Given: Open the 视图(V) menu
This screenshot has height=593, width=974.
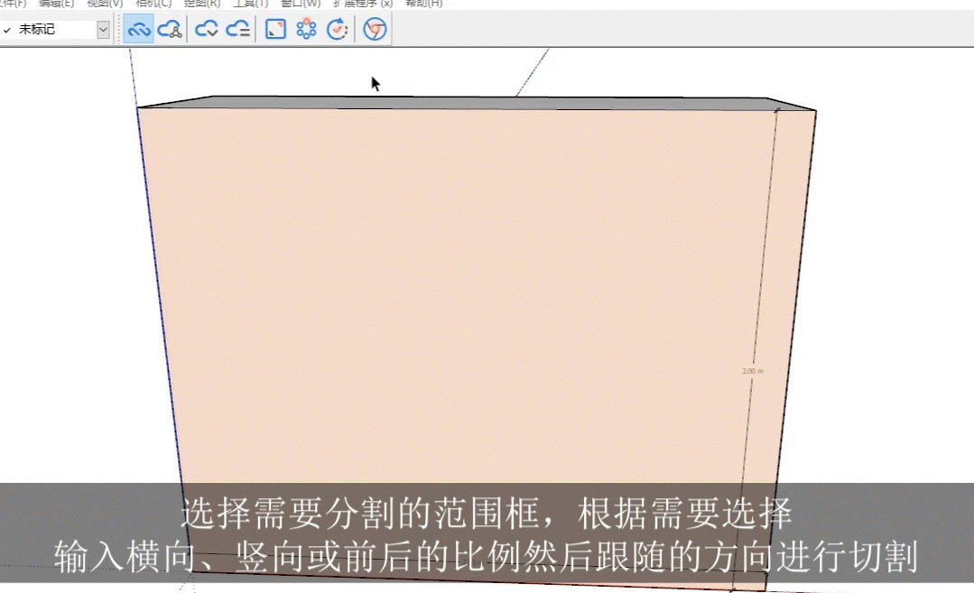Looking at the screenshot, I should (x=105, y=4).
